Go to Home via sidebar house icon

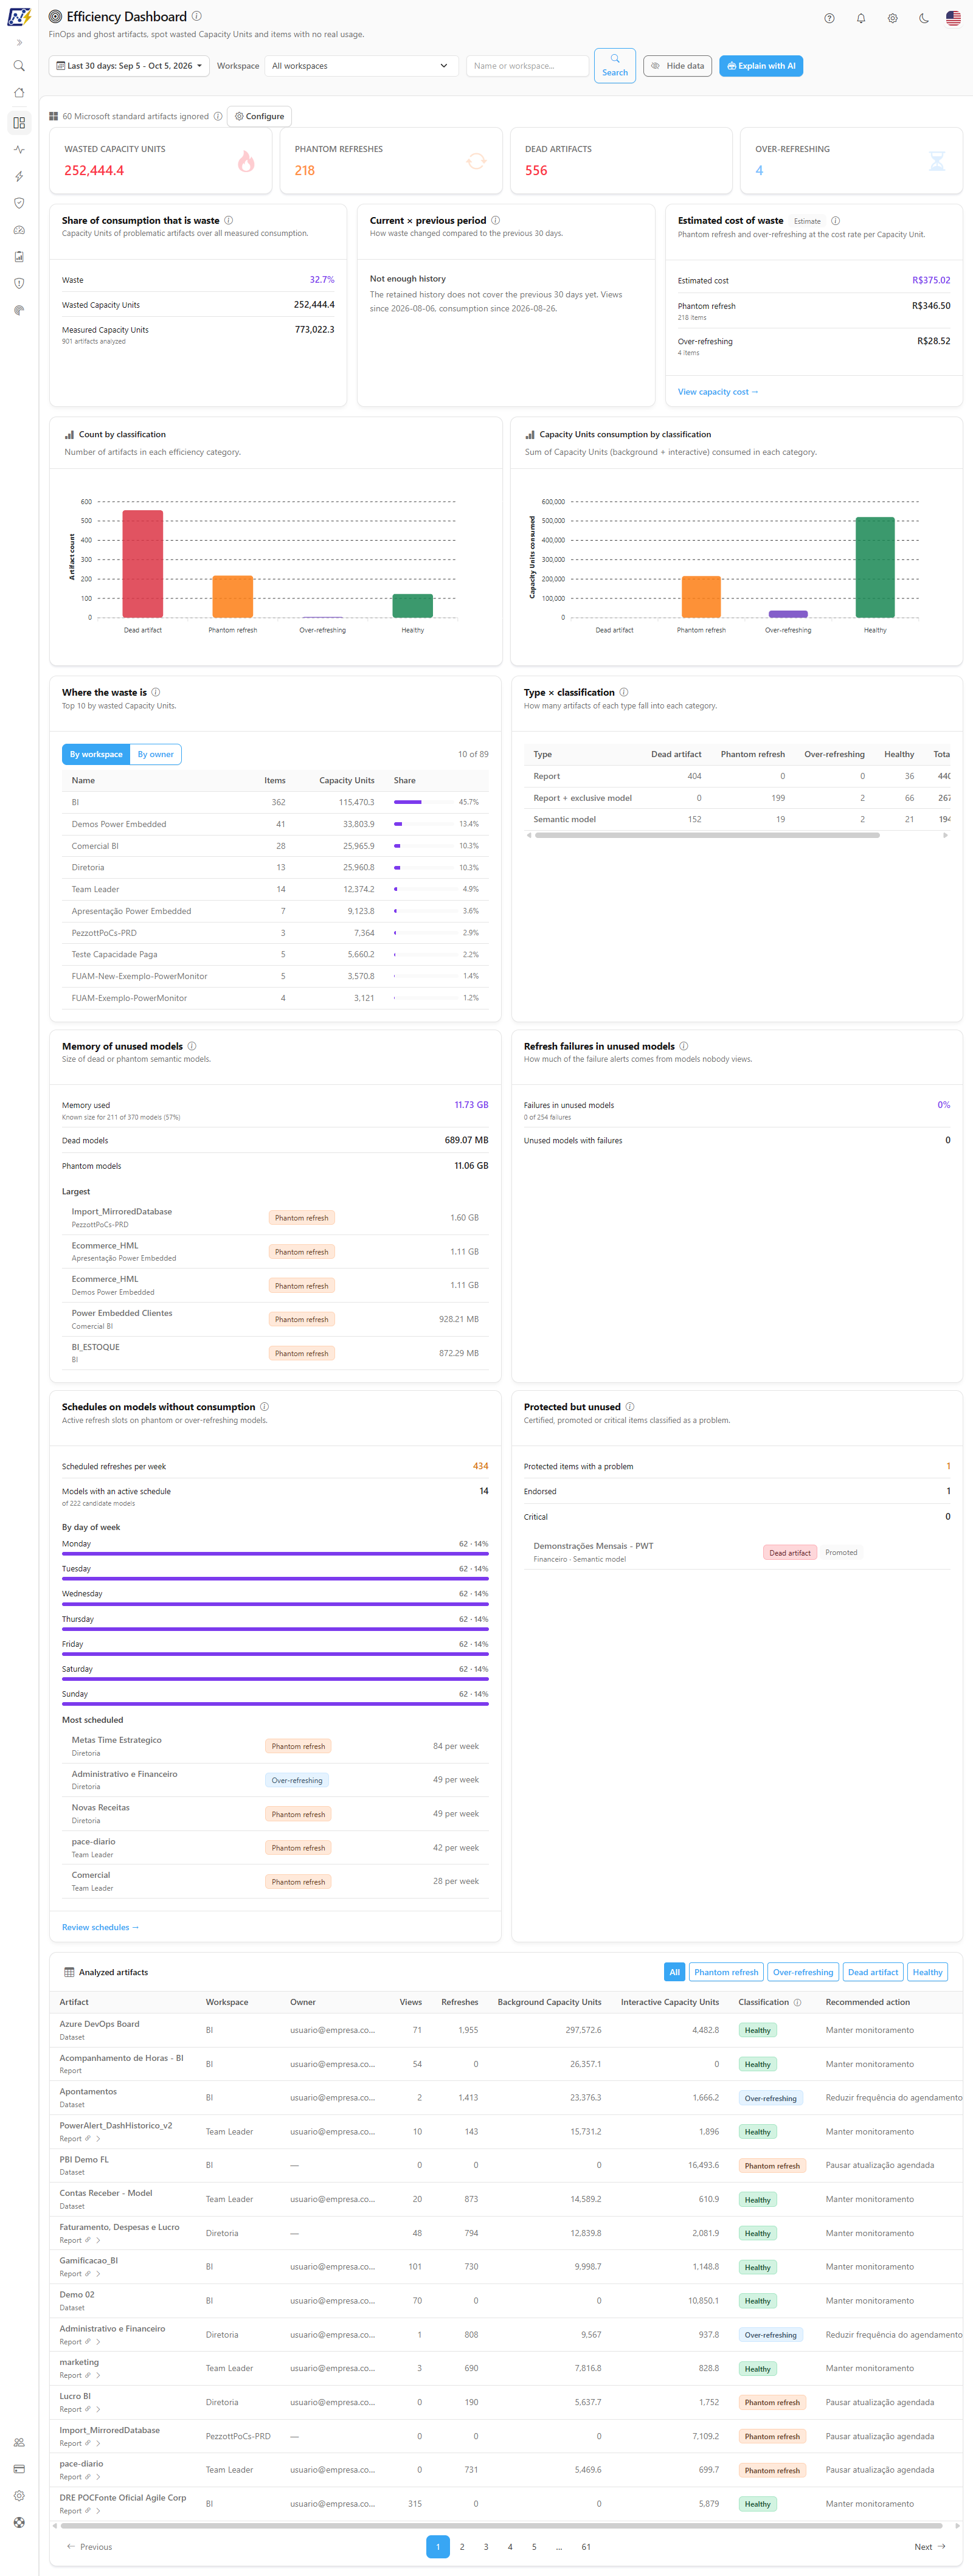(19, 93)
